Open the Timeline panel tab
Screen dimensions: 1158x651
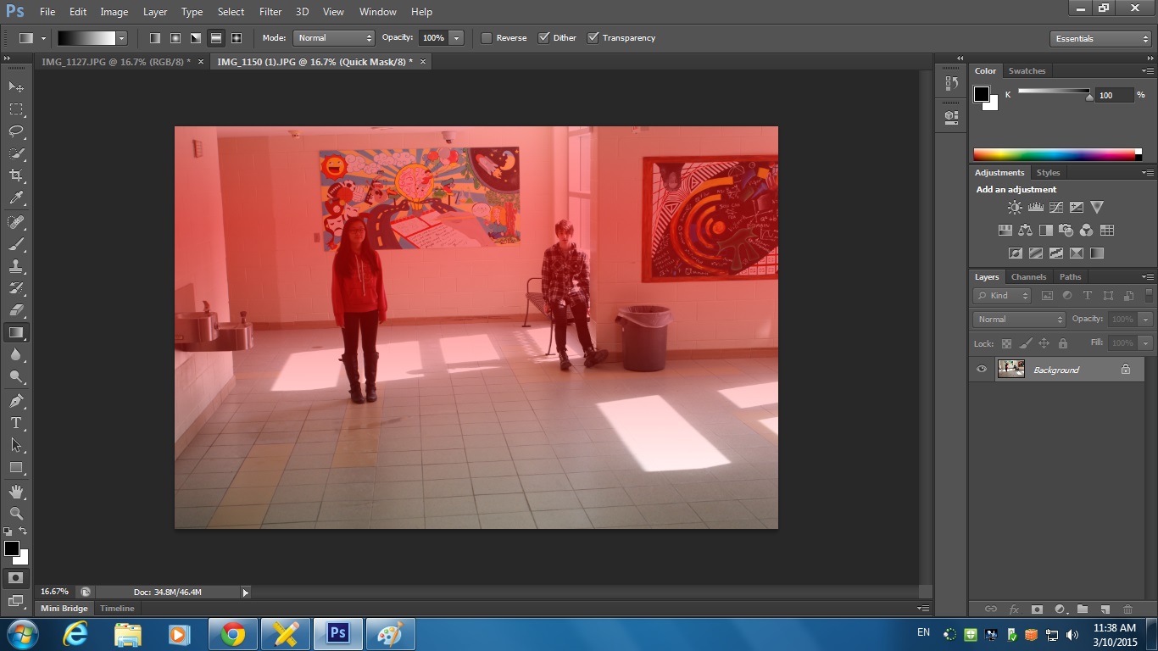pos(117,609)
